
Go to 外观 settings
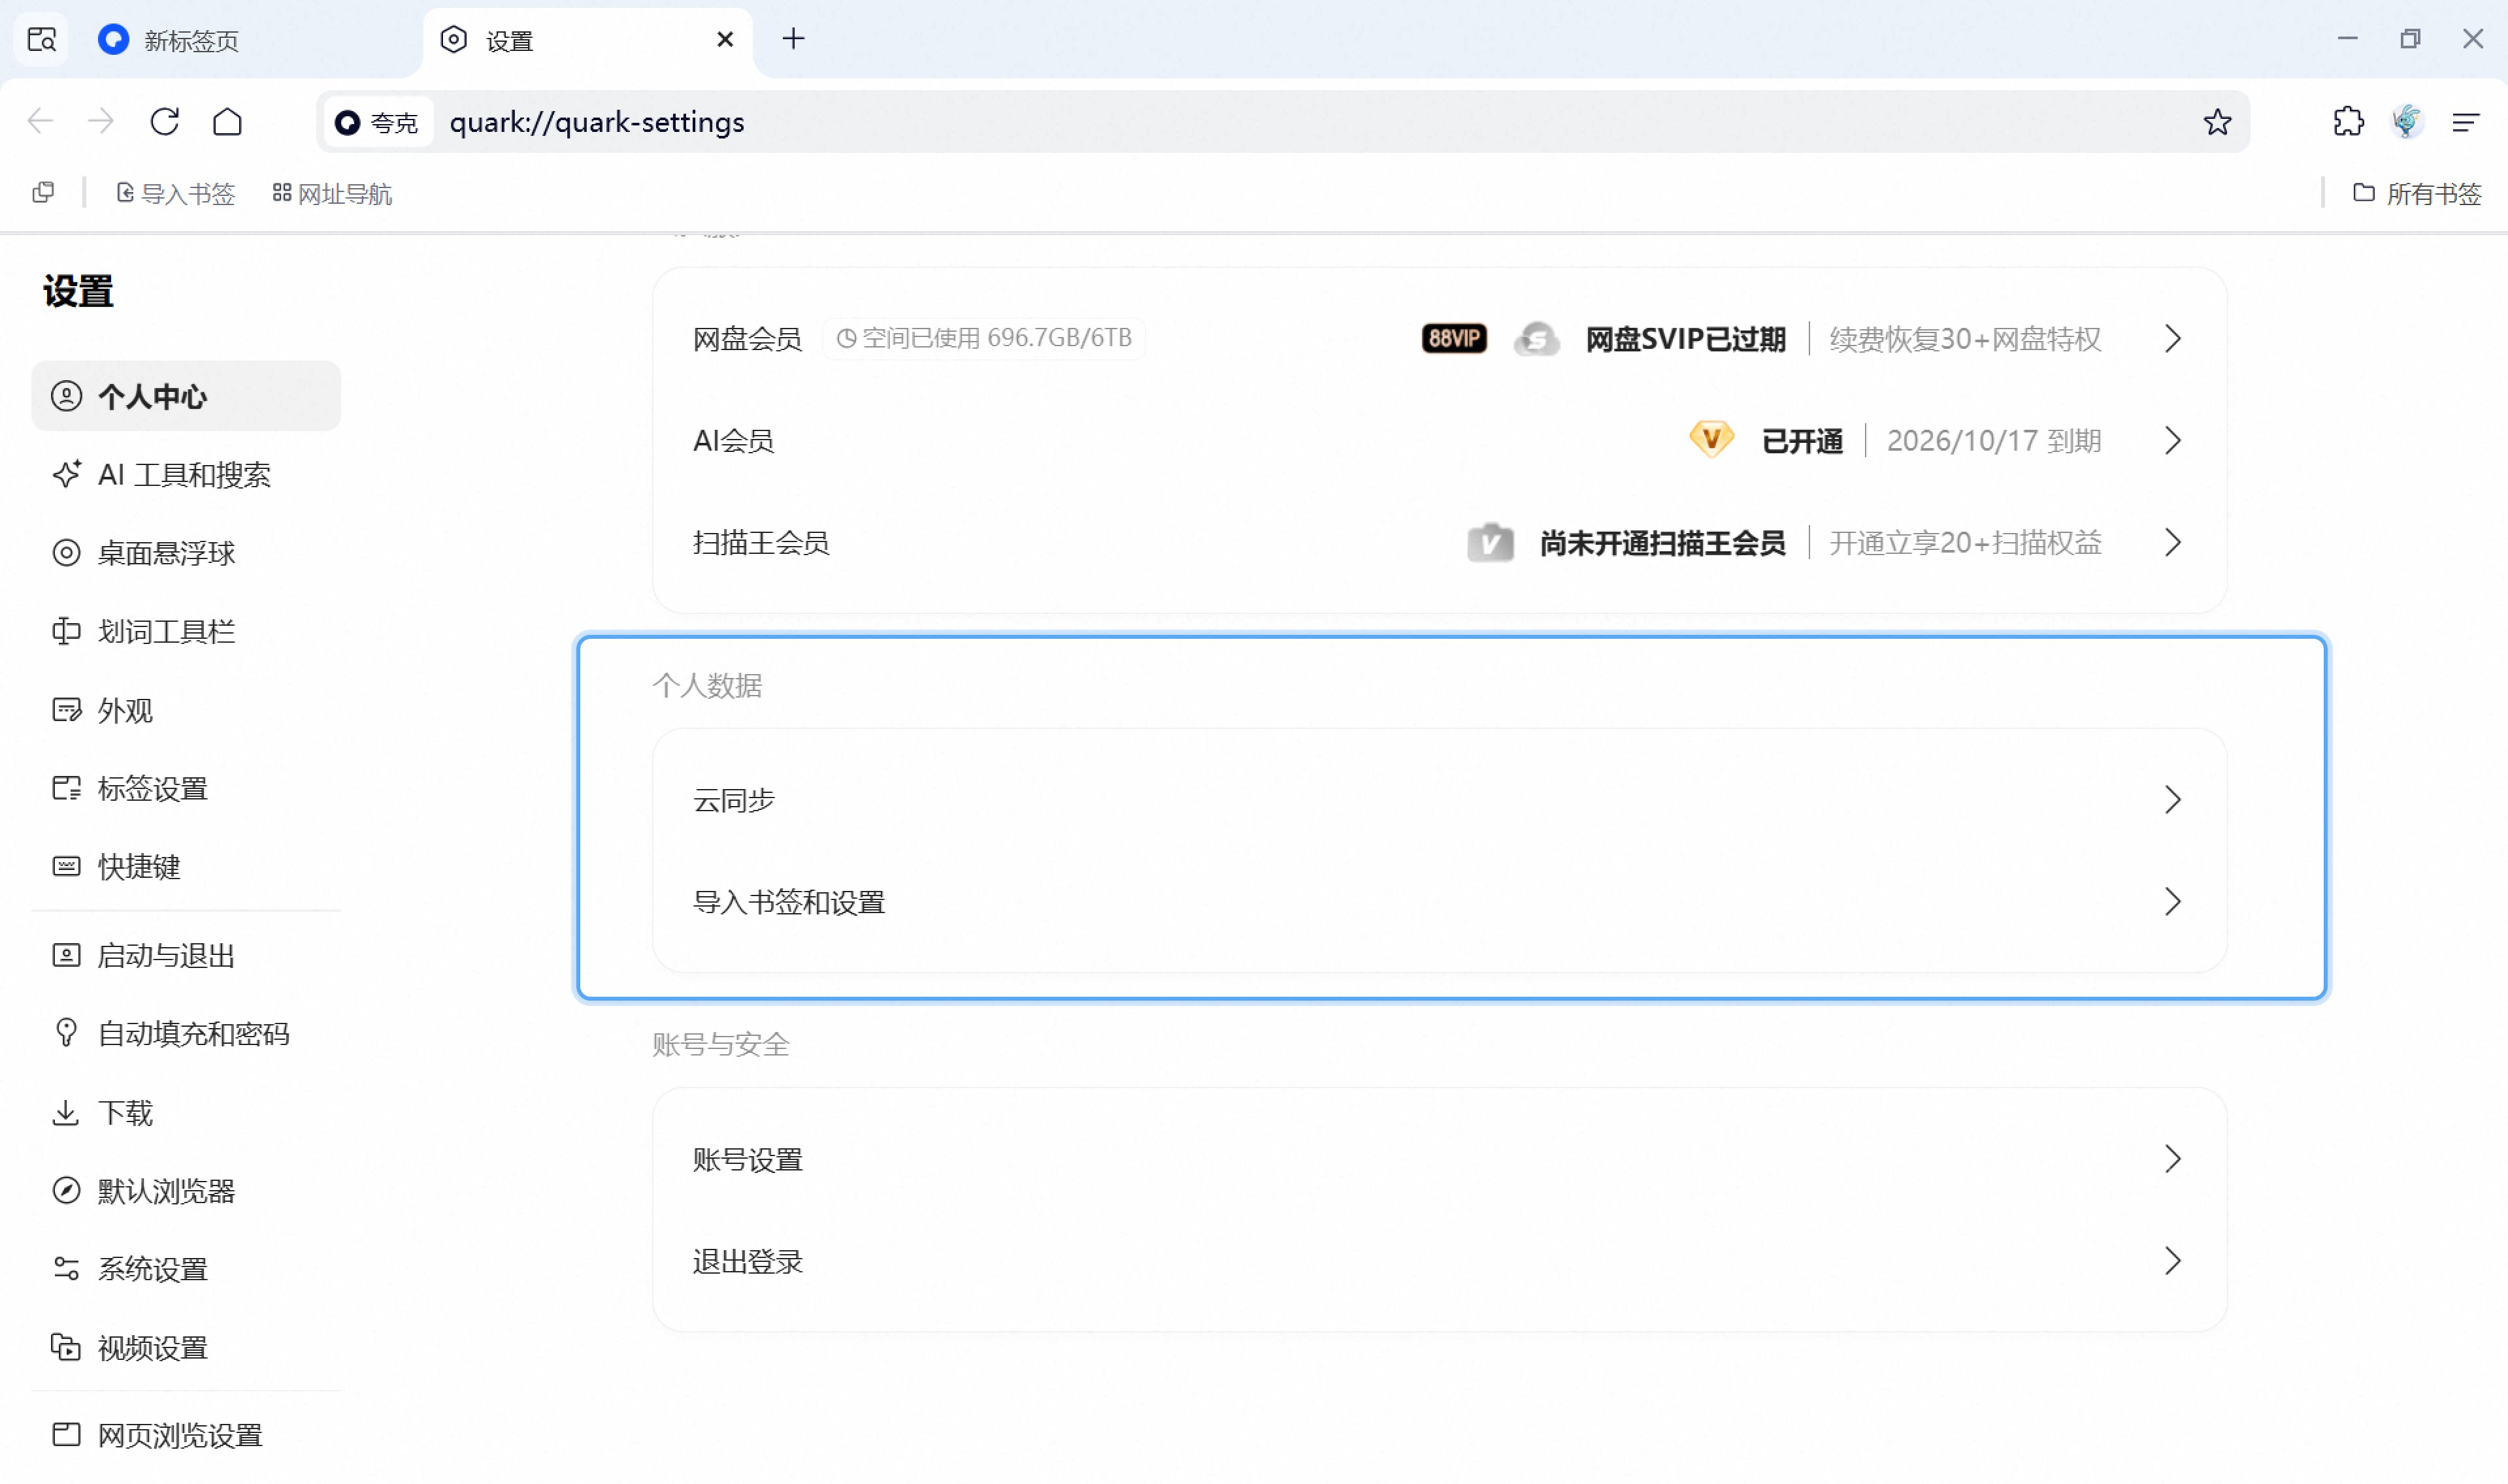(186, 710)
